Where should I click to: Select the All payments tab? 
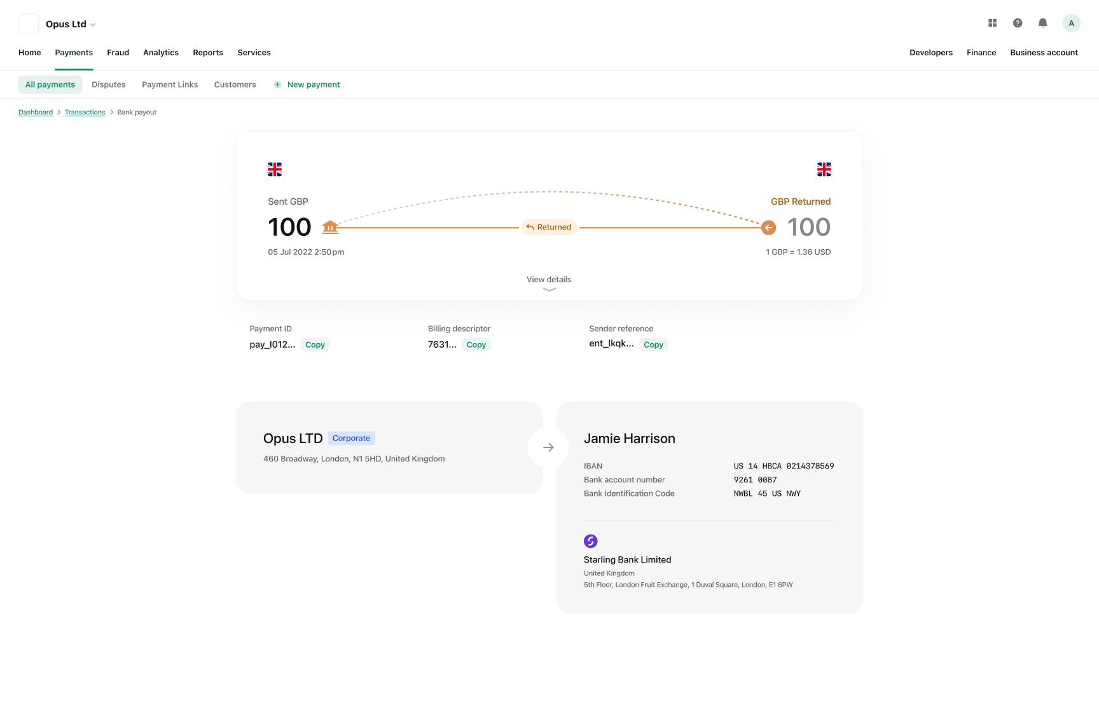coord(50,85)
